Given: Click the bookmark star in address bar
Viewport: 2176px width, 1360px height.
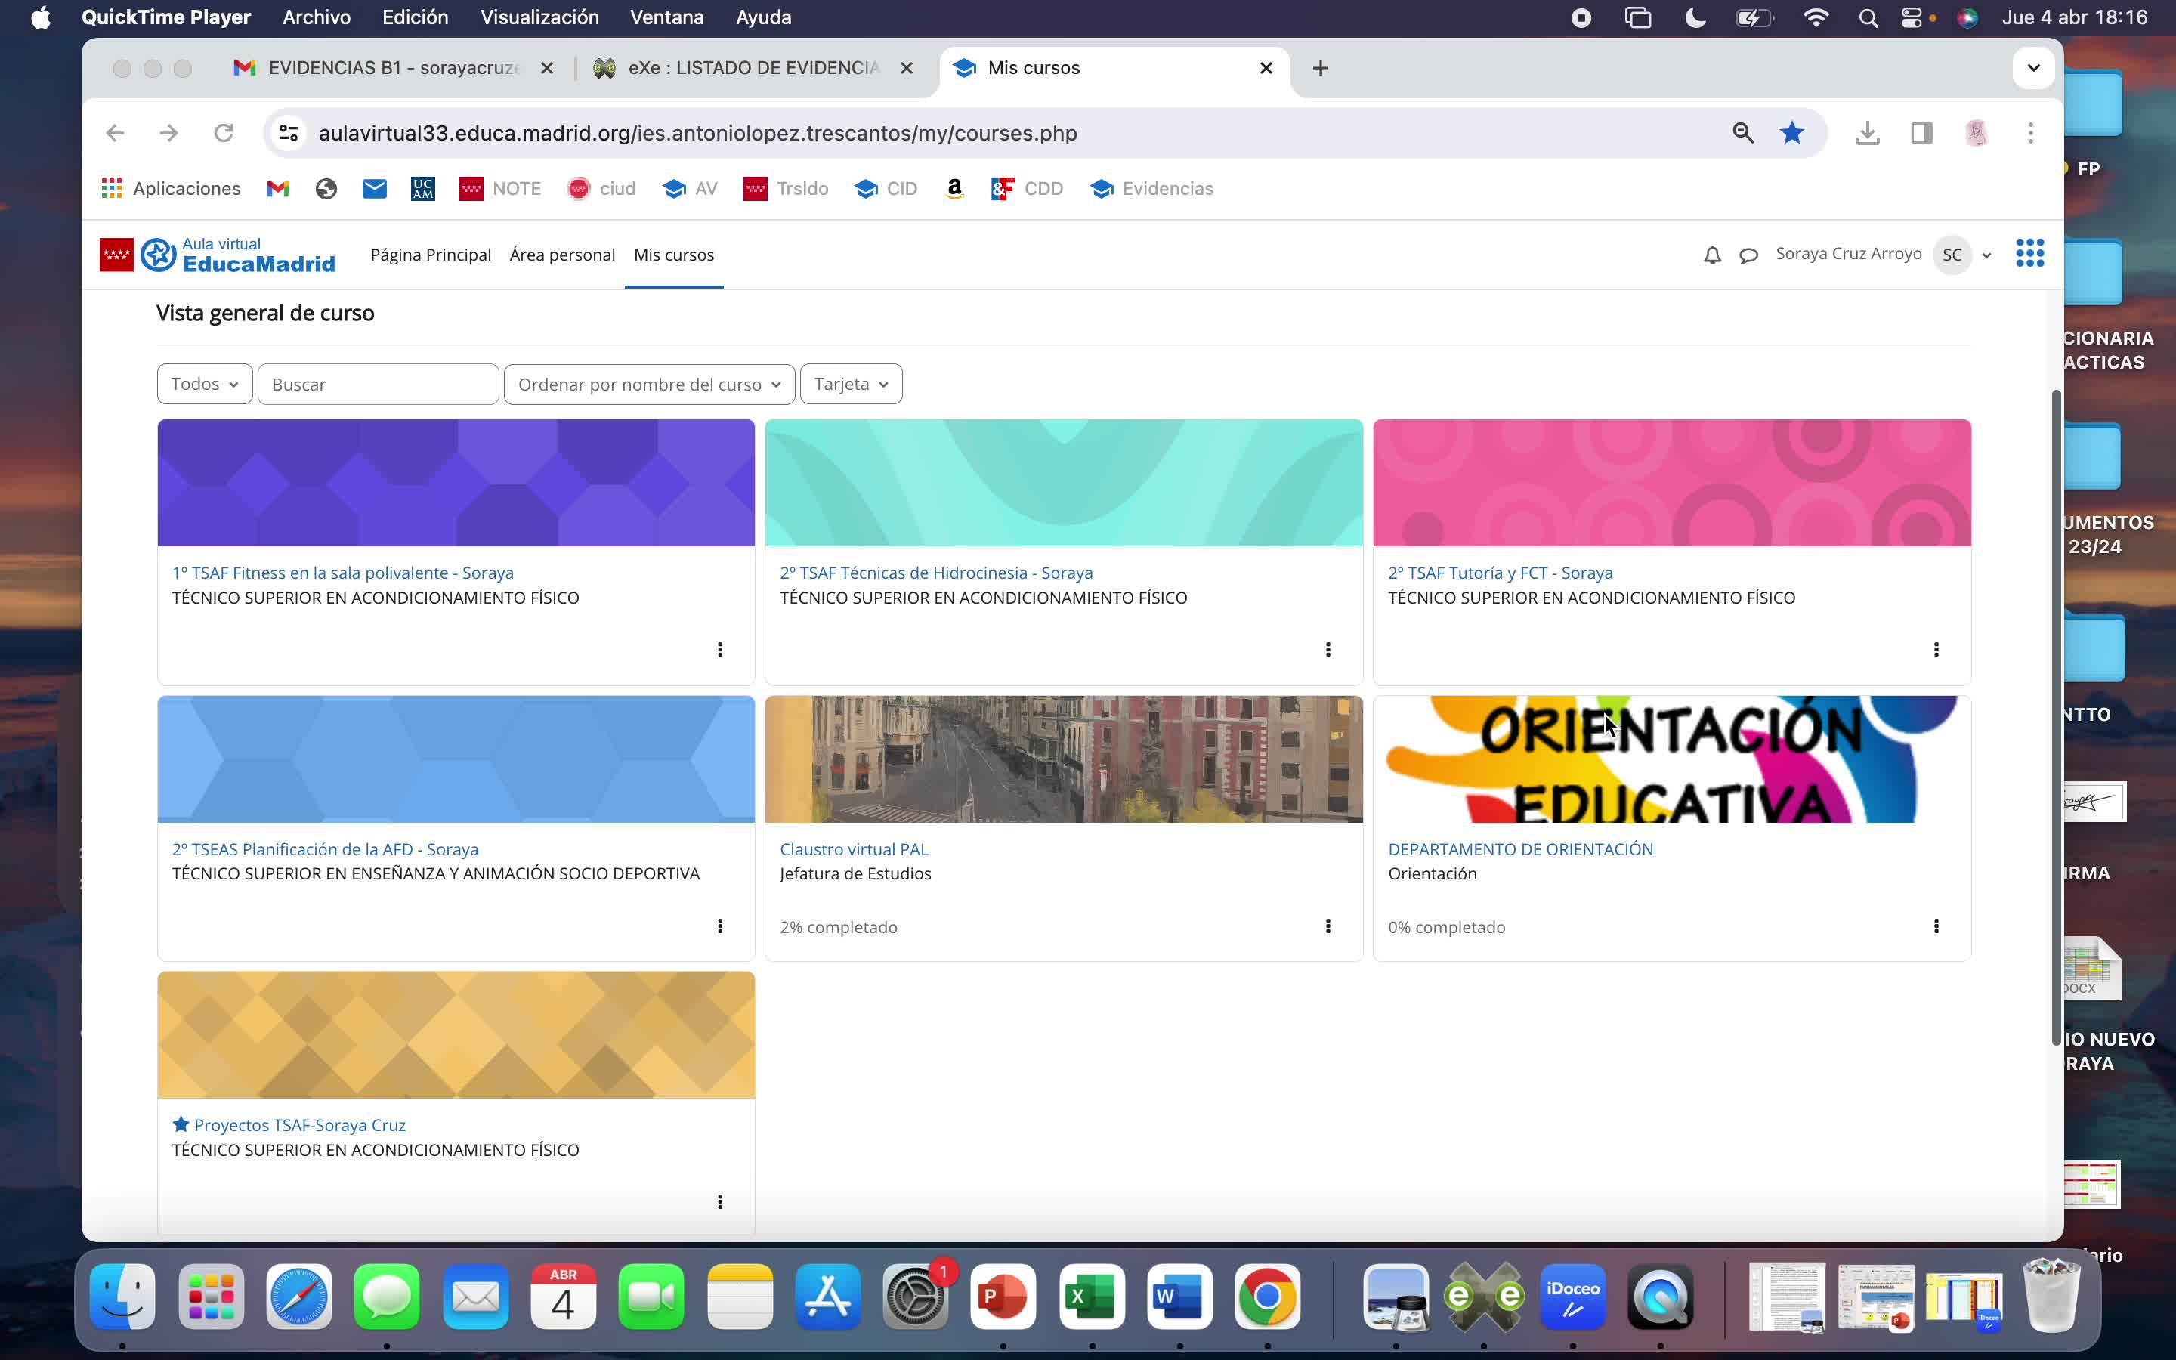Looking at the screenshot, I should (1791, 133).
